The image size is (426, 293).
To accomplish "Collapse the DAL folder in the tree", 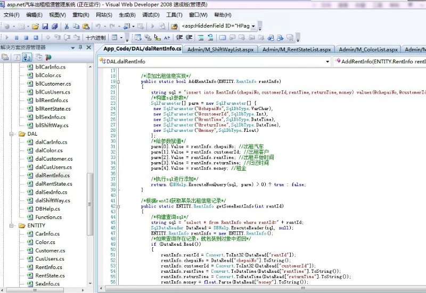I will click(x=11, y=134).
